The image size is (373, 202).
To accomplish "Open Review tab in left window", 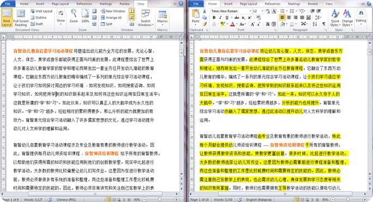I will [x=125, y=4].
